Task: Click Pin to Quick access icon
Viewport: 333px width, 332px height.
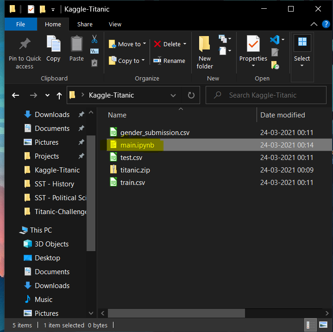Action: coord(25,43)
